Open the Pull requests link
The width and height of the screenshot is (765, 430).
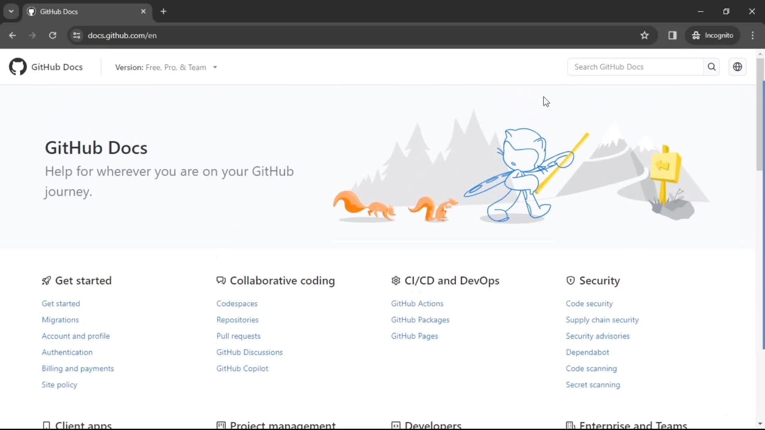coord(238,336)
